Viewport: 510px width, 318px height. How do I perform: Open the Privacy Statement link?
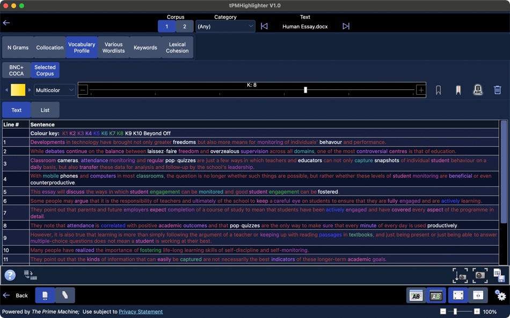click(141, 312)
